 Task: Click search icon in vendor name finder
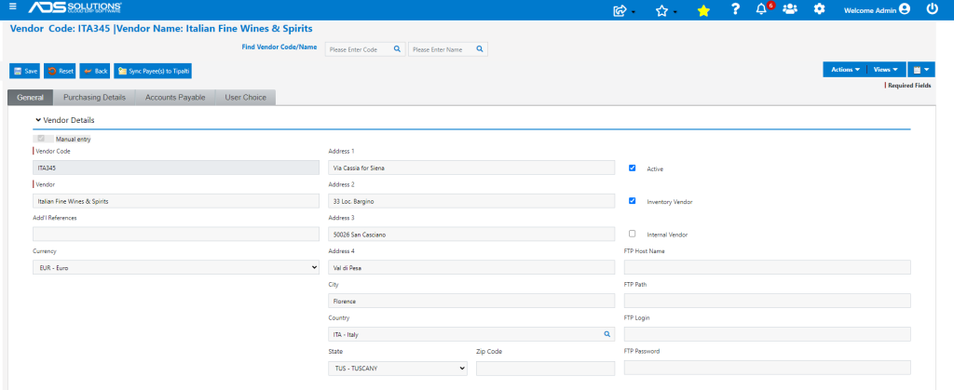[x=480, y=49]
